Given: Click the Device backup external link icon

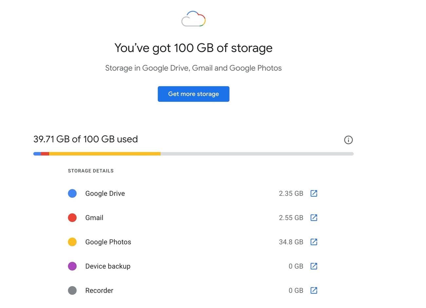Looking at the screenshot, I should (x=314, y=266).
